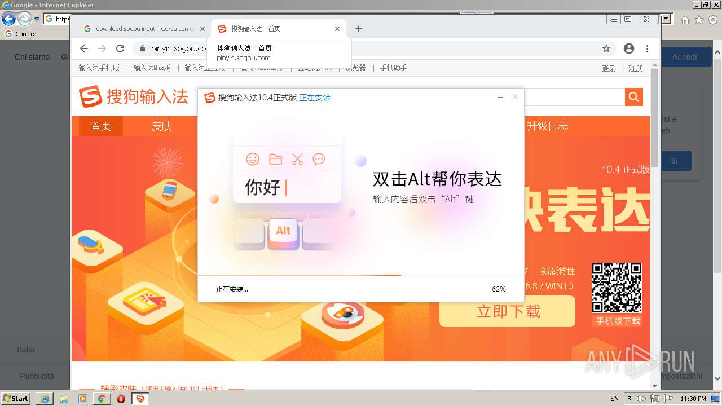The image size is (722, 406).
Task: Click the IE back arrow button
Action: click(8, 19)
